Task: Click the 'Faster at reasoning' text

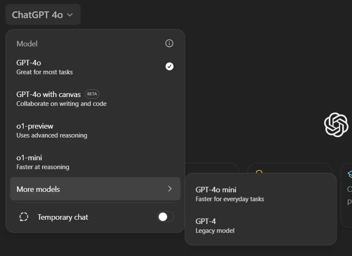Action: 43,167
